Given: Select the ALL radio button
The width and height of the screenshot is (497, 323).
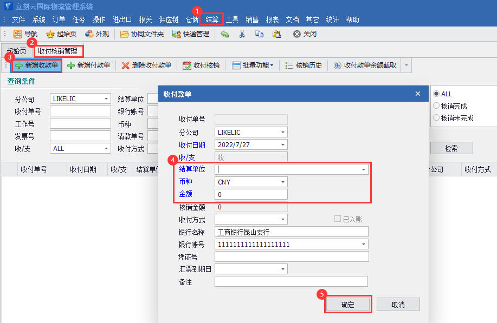Looking at the screenshot, I should click(436, 94).
